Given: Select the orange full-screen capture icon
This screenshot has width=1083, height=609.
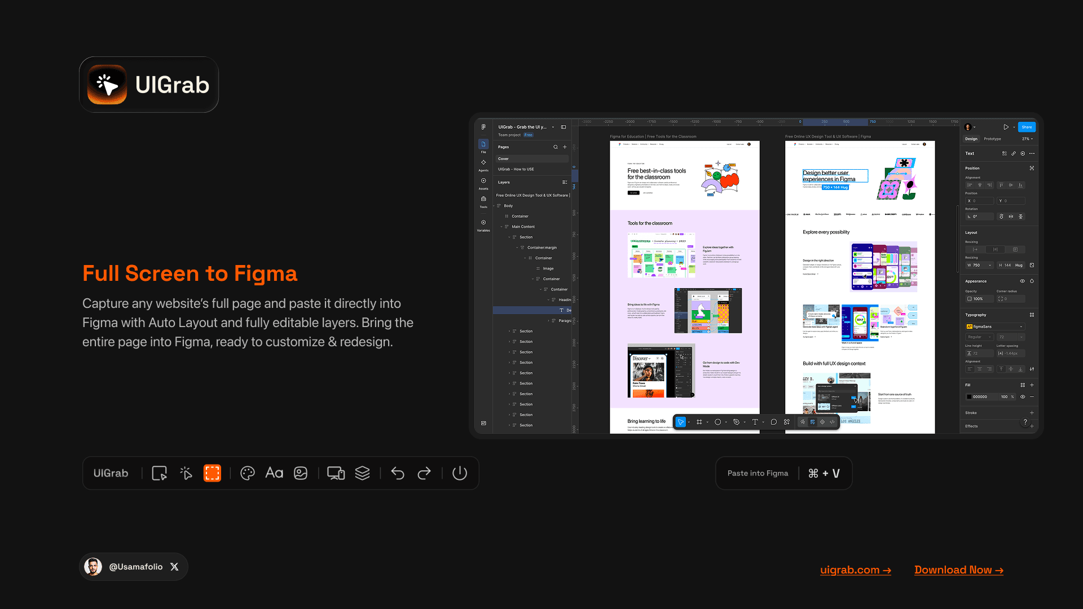Looking at the screenshot, I should (212, 473).
